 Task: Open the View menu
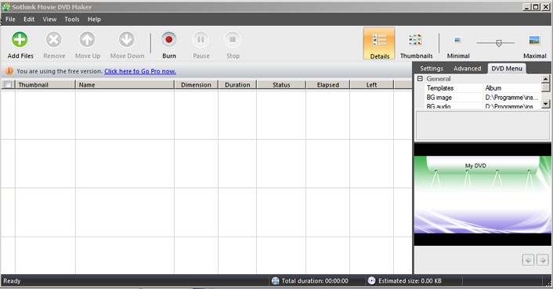pos(49,20)
